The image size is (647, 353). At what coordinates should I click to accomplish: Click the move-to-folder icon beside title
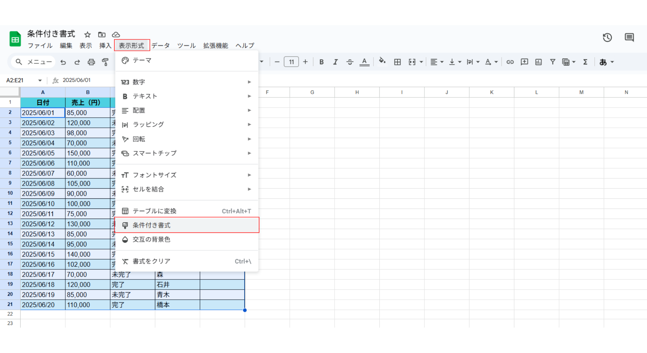[x=102, y=34]
